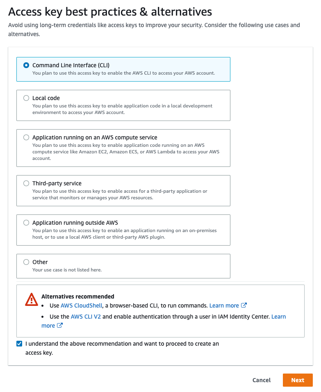This screenshot has height=392, width=321.
Task: Open the AWS CLI V2 link
Action: pos(86,317)
